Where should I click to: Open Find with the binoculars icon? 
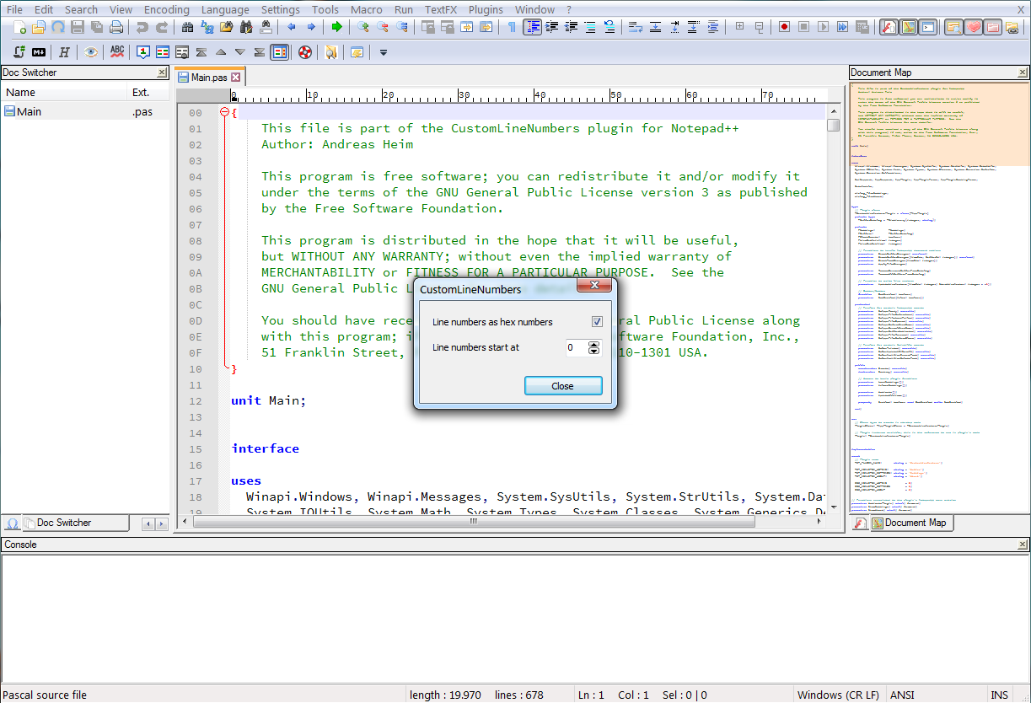click(187, 27)
